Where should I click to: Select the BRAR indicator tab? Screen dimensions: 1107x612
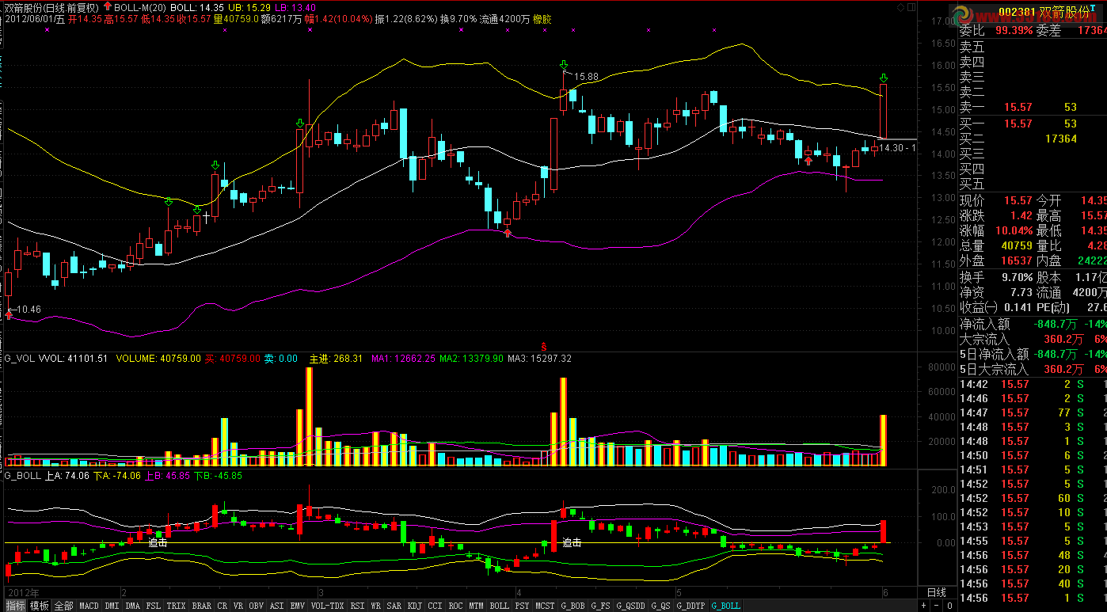coord(202,606)
